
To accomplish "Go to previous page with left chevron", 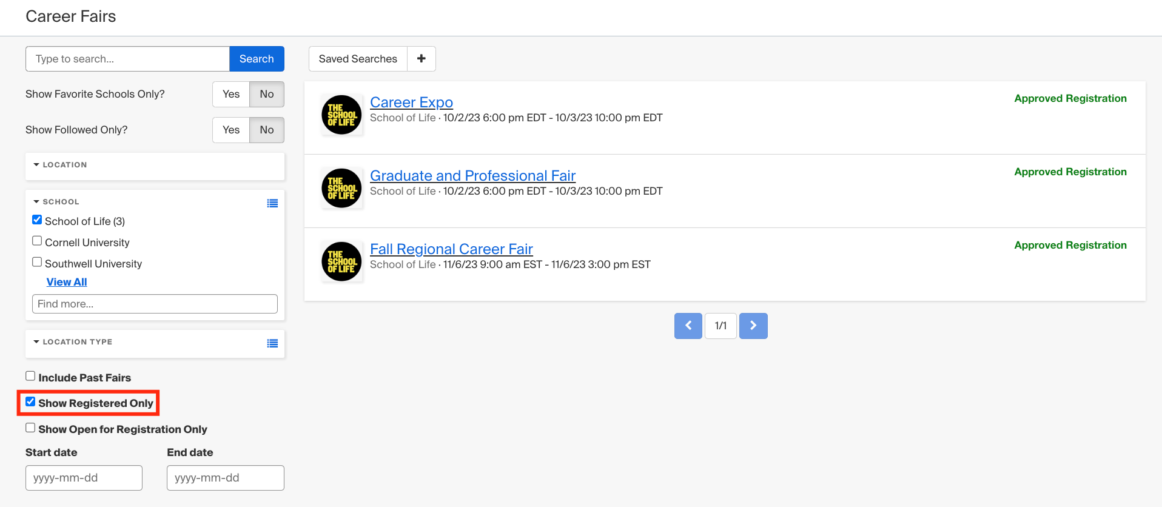I will (688, 326).
